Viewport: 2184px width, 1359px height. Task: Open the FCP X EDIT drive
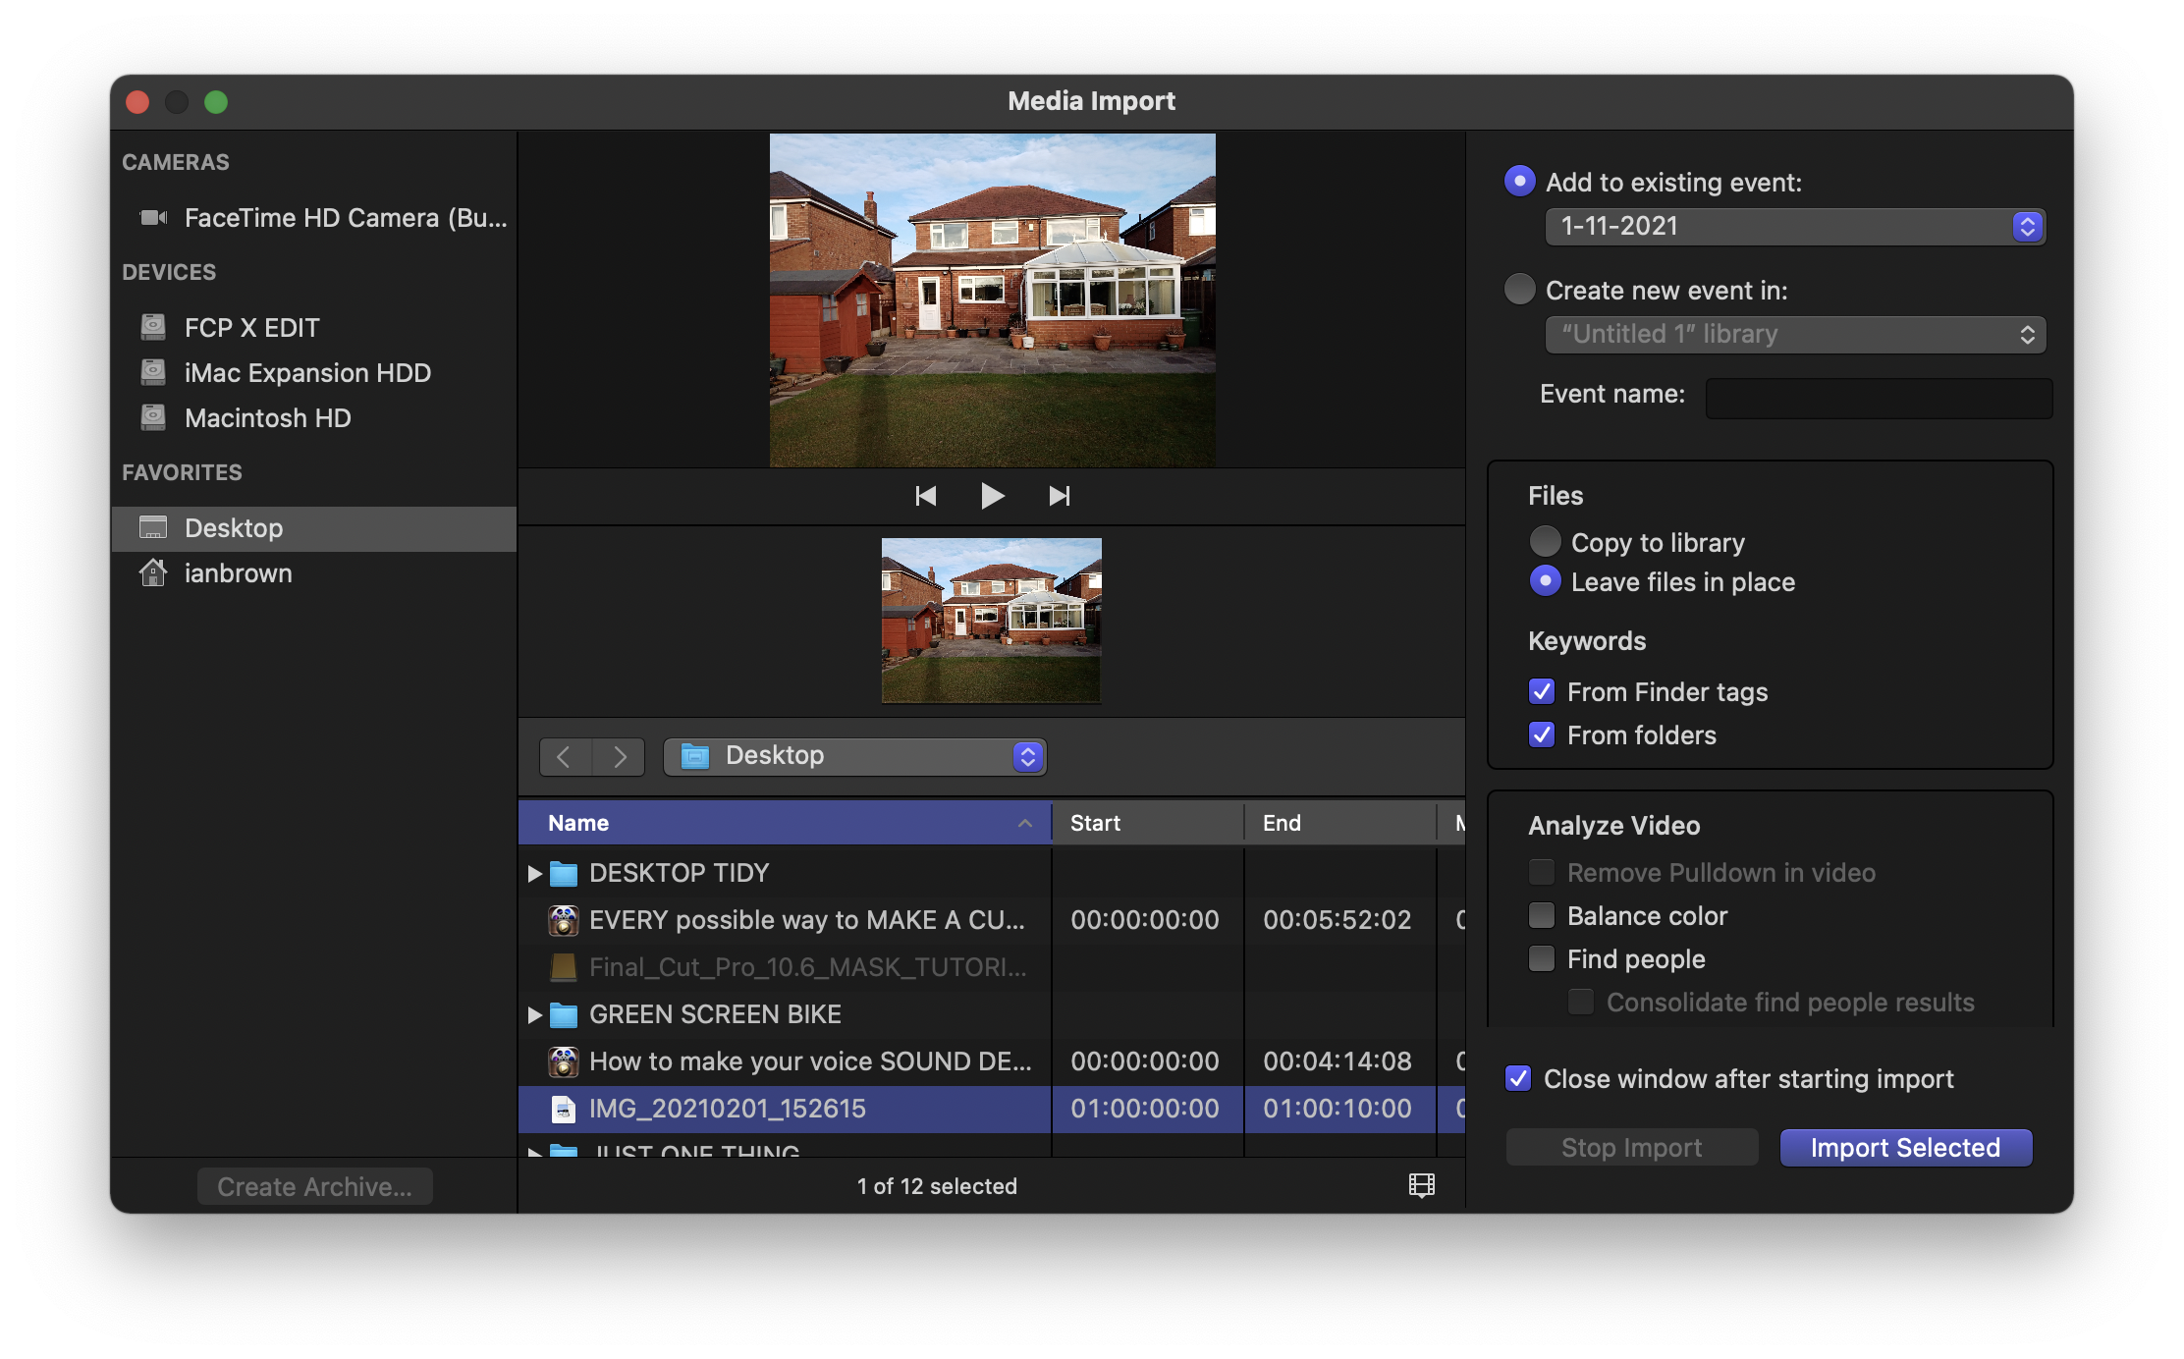(251, 328)
